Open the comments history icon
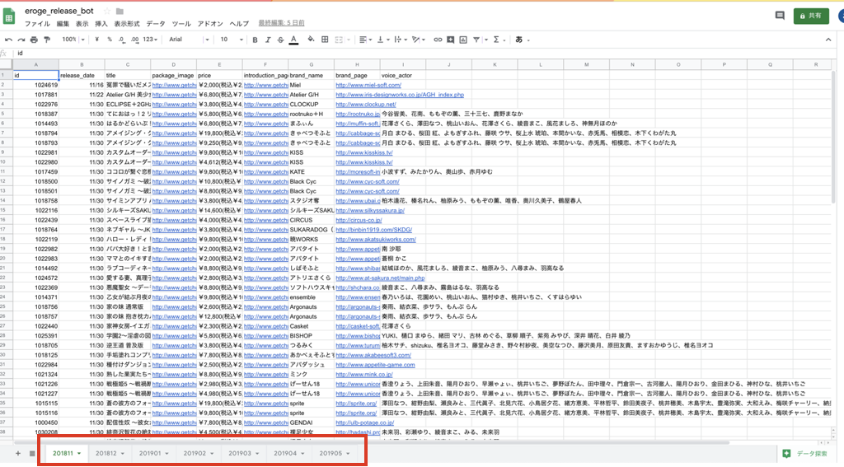The height and width of the screenshot is (467, 844). [x=780, y=16]
